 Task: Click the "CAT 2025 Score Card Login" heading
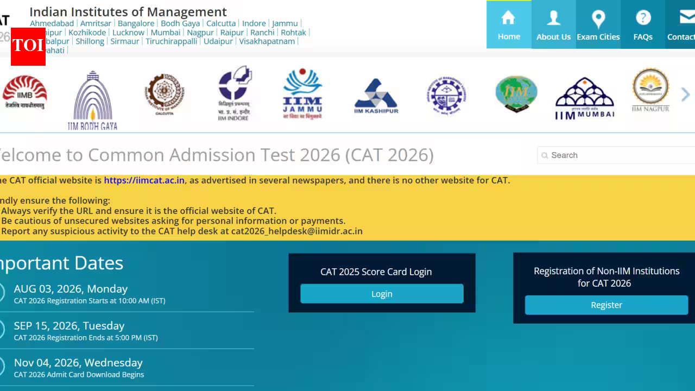376,272
